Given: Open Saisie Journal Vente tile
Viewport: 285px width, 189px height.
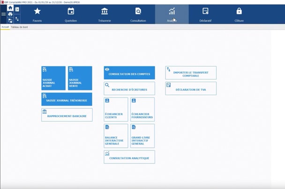Looking at the screenshot, I should tap(80, 78).
